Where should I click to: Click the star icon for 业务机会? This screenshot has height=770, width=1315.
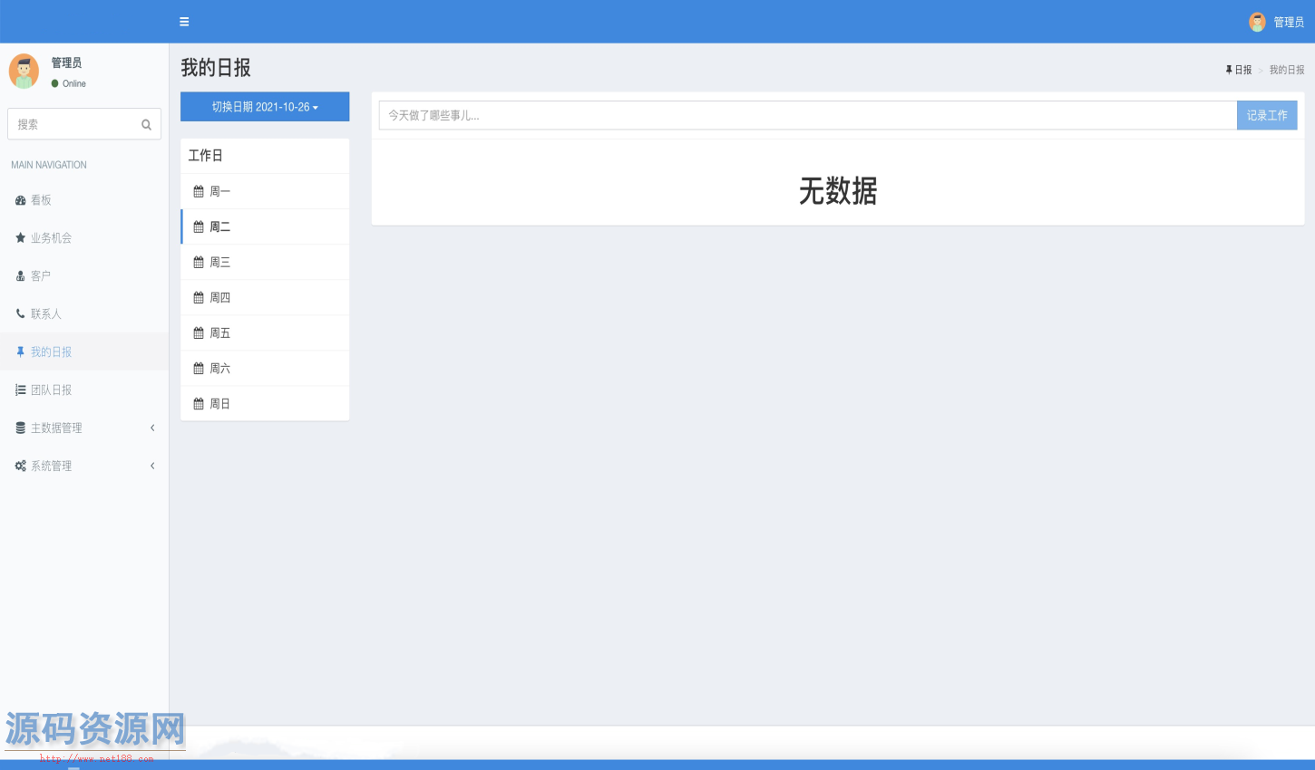tap(20, 238)
